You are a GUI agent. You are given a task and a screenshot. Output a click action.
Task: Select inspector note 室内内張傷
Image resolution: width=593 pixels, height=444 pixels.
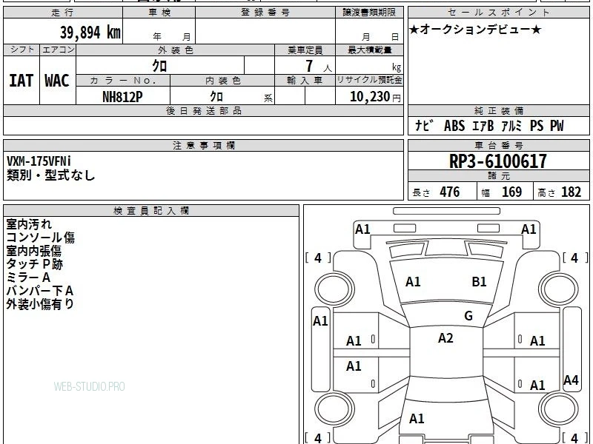tap(33, 251)
